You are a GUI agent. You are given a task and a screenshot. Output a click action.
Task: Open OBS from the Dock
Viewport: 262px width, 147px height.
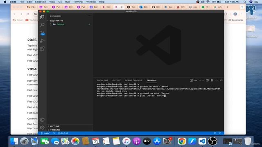[212, 141]
